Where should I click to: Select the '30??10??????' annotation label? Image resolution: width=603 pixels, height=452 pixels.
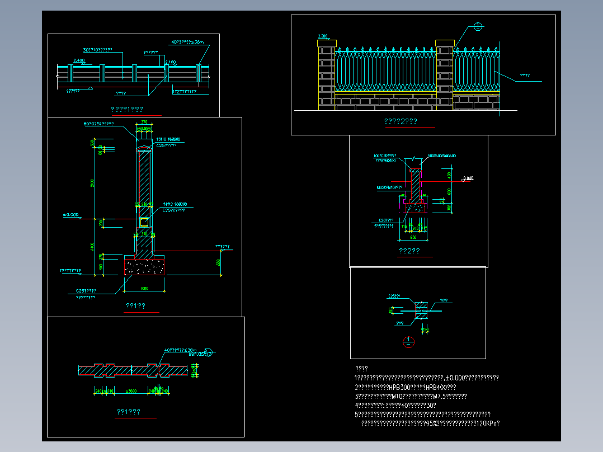98,50
